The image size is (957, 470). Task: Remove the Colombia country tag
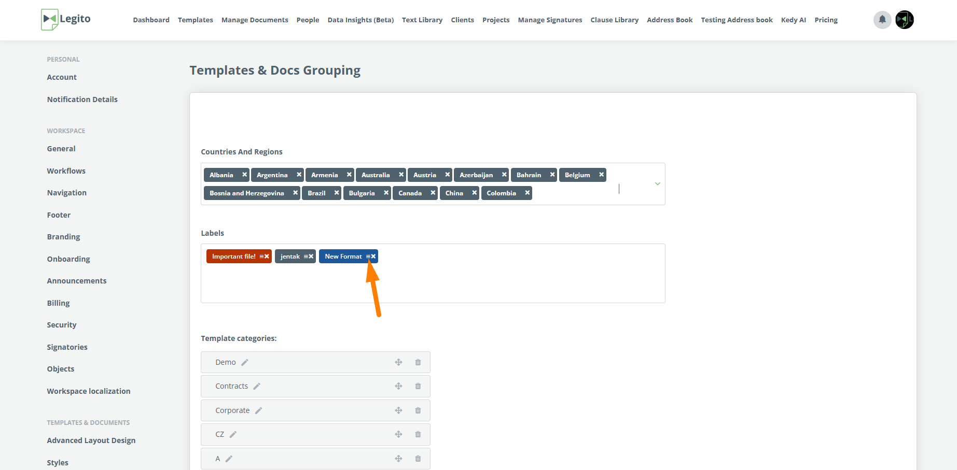pos(527,193)
